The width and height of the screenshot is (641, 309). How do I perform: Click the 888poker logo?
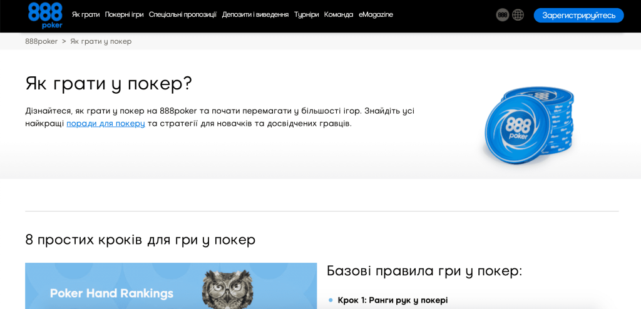pyautogui.click(x=45, y=15)
